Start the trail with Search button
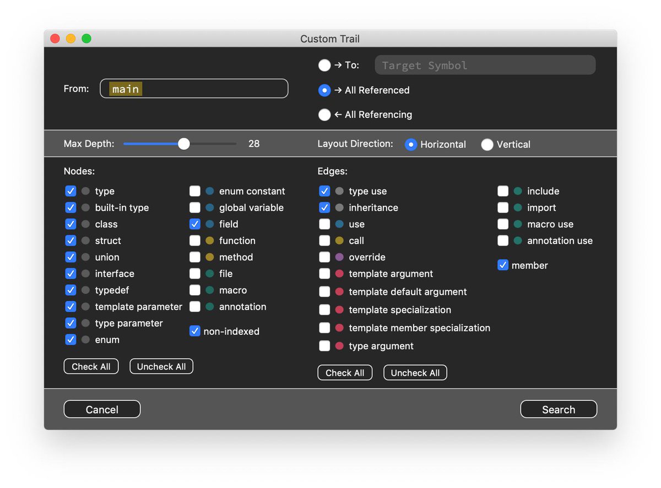This screenshot has height=488, width=661. [559, 409]
